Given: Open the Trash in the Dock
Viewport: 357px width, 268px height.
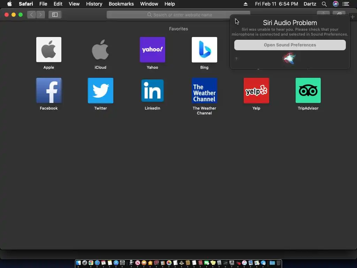Looking at the screenshot, I should click(x=279, y=263).
